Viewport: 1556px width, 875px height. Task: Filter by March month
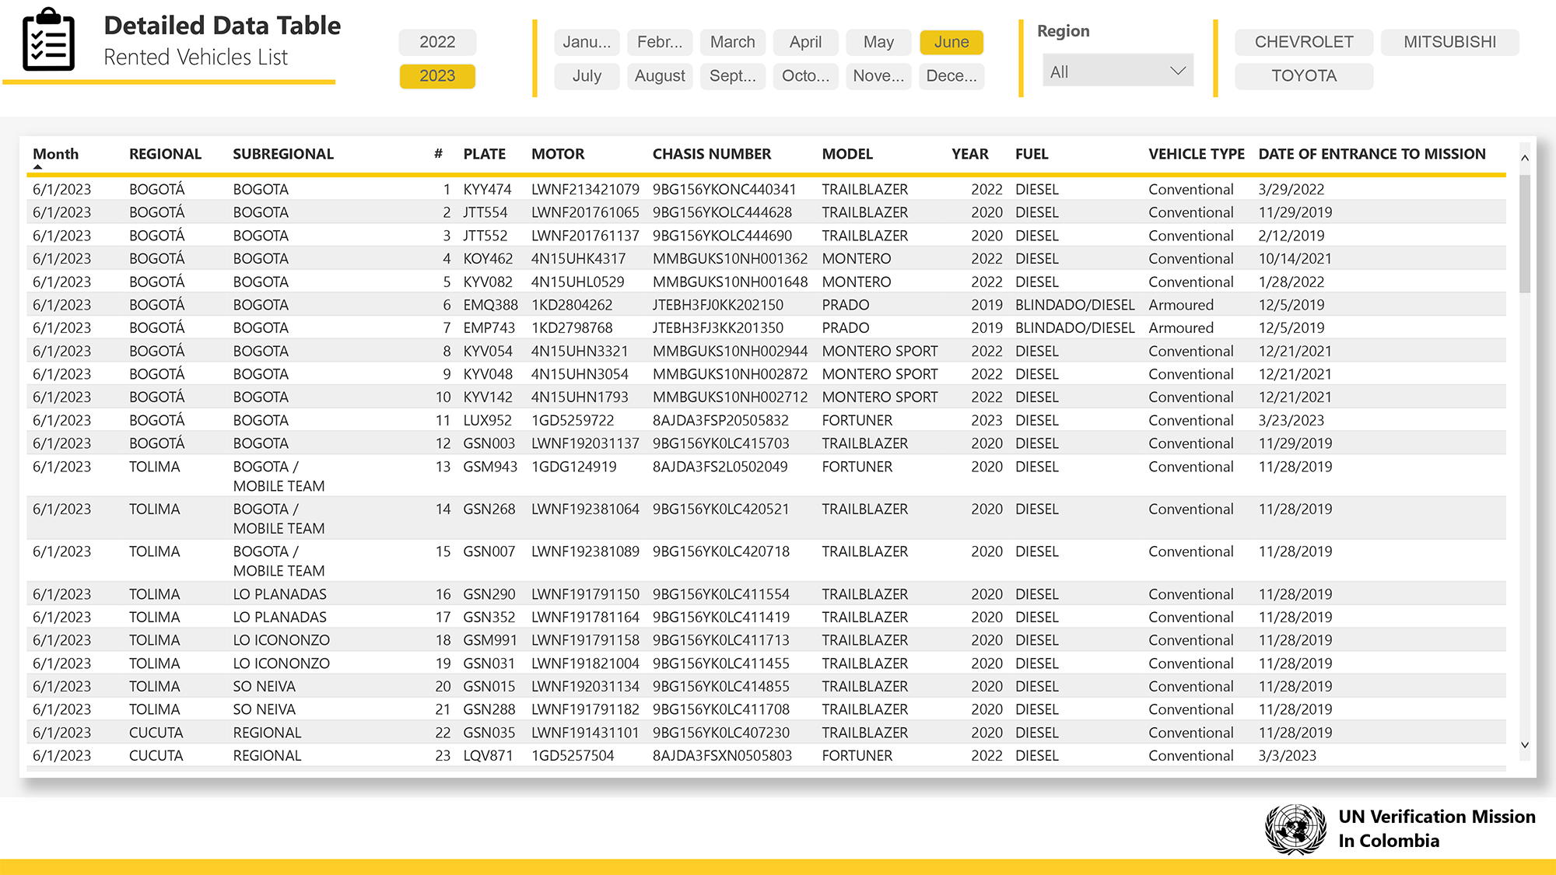733,42
